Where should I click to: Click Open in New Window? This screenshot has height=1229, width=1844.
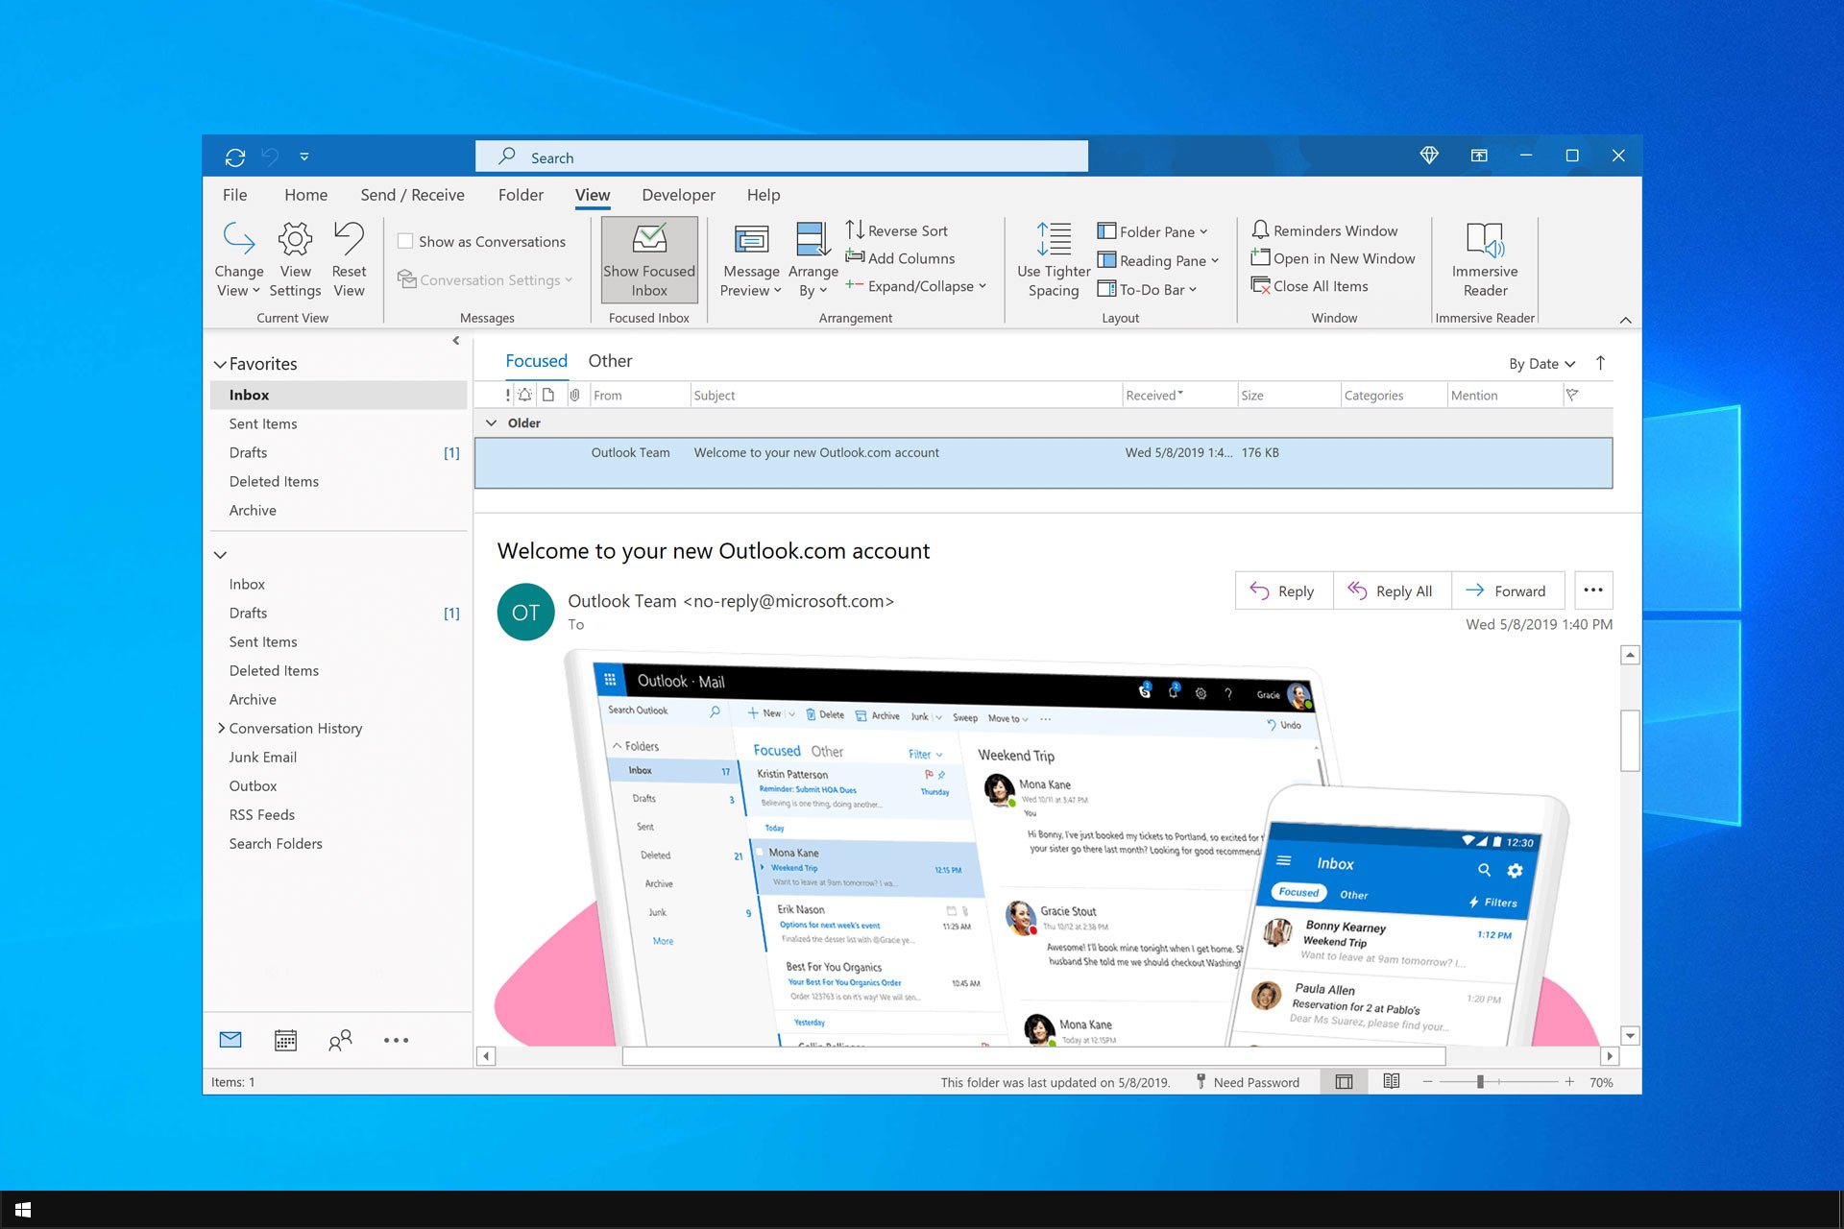click(x=1333, y=258)
